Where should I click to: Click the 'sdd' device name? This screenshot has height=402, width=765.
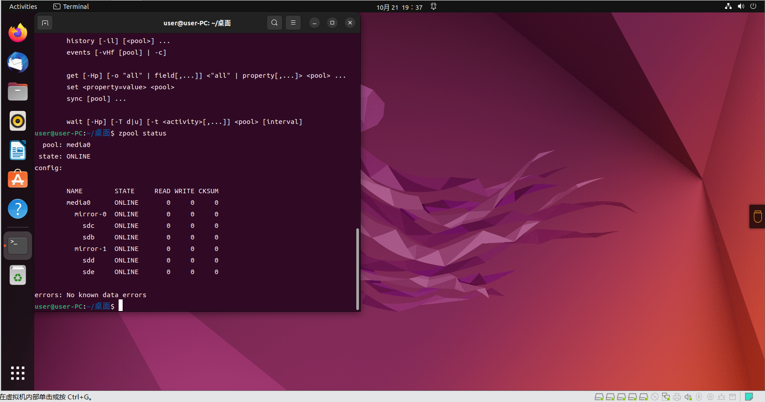click(x=88, y=260)
